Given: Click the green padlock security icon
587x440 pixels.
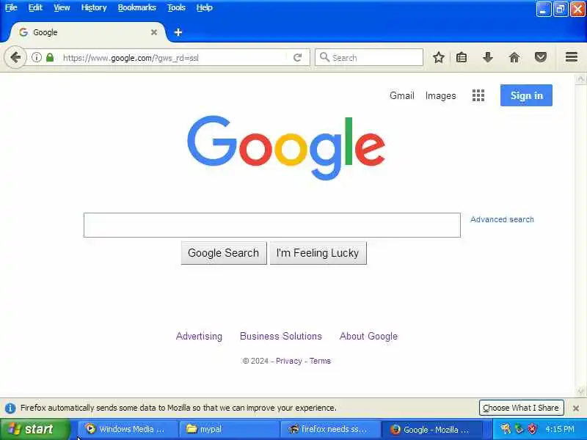Looking at the screenshot, I should [49, 57].
